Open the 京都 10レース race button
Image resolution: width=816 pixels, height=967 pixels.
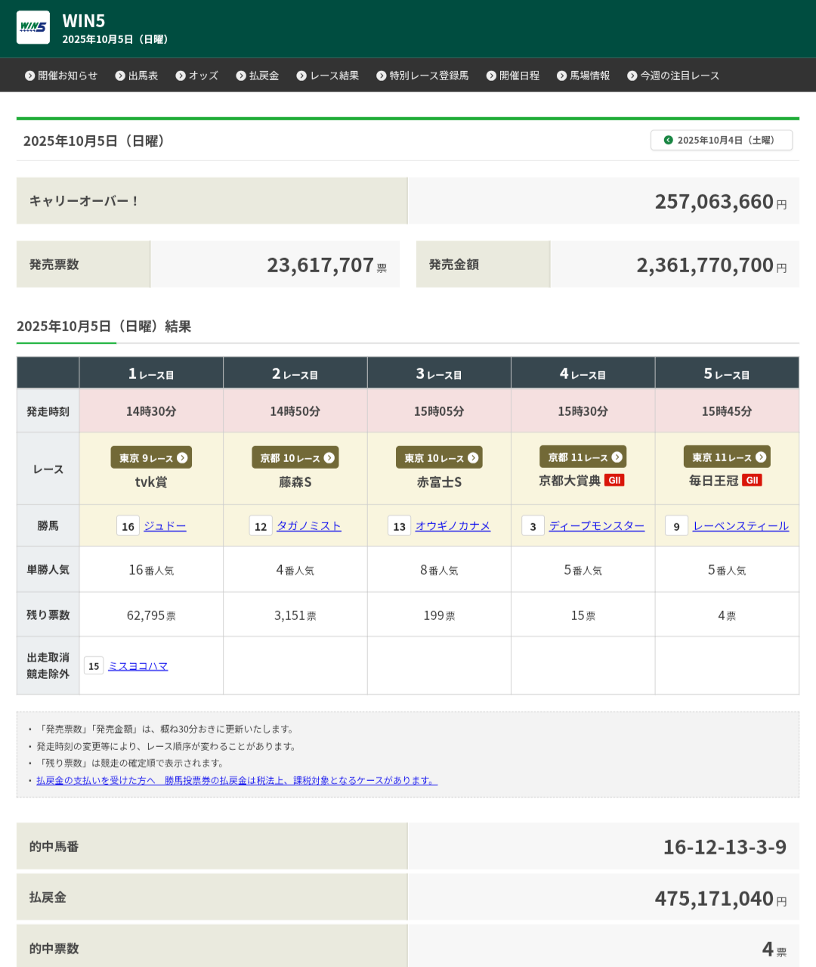295,457
